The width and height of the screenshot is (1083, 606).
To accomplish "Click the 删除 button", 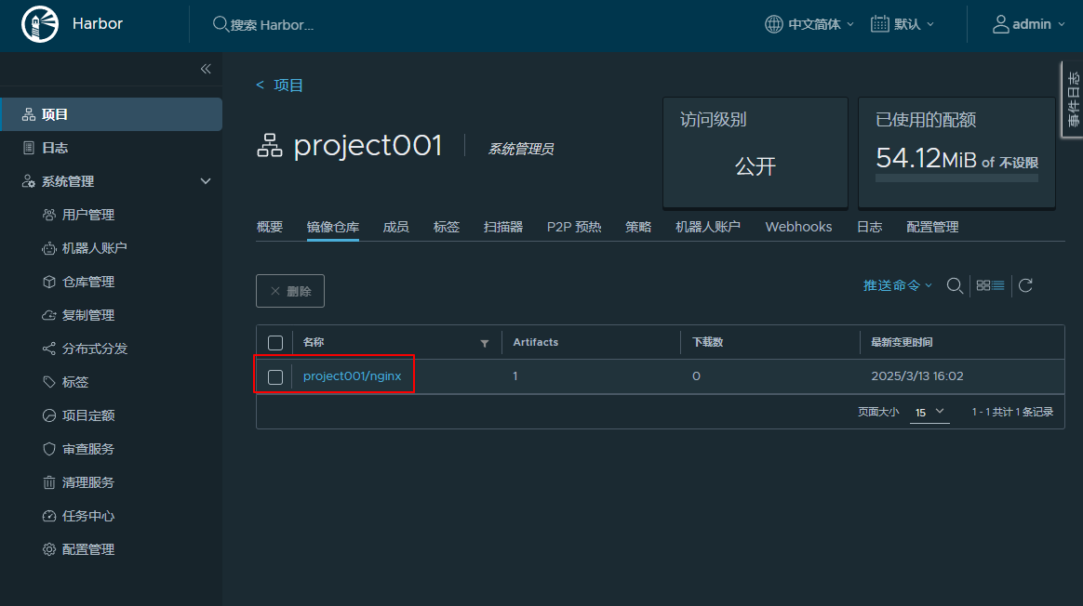I will pyautogui.click(x=290, y=291).
